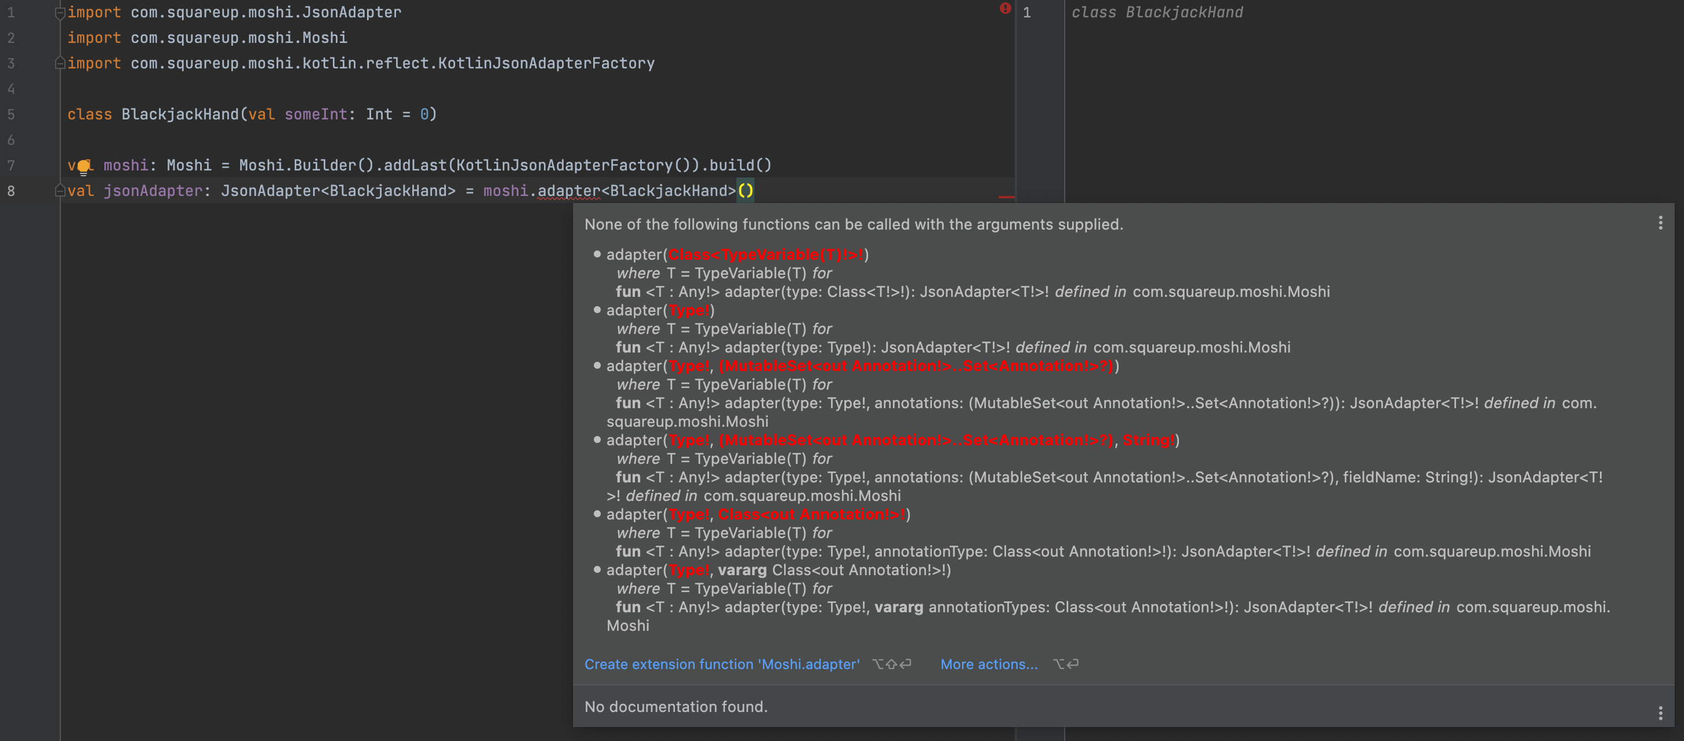Collapse the fold region at line 8 gutter

tap(60, 190)
